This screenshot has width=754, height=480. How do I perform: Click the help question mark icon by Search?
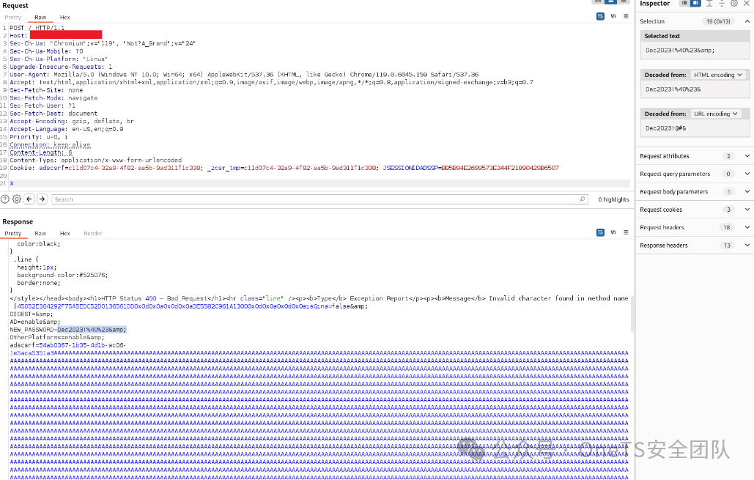pos(5,199)
